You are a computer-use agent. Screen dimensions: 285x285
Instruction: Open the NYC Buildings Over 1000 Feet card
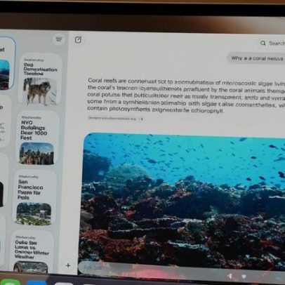(37, 138)
